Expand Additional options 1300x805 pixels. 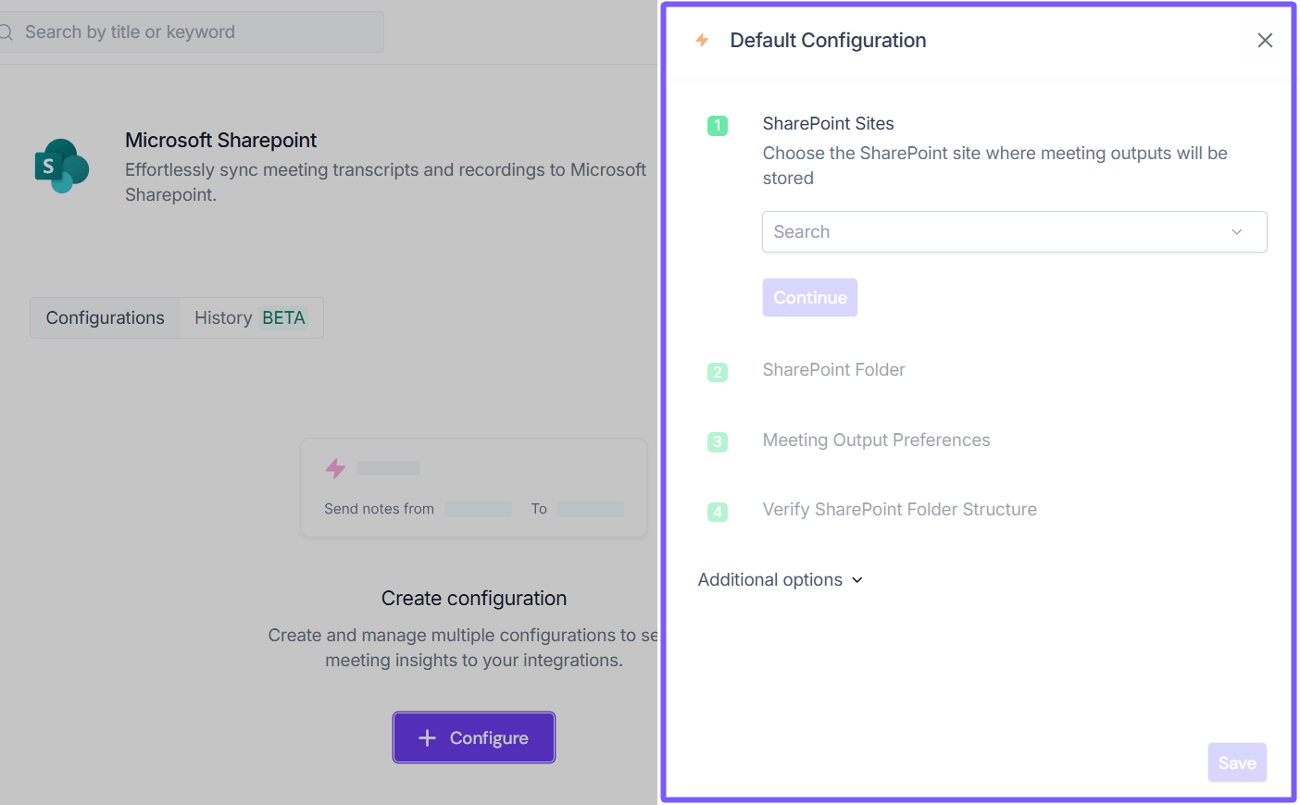point(781,580)
